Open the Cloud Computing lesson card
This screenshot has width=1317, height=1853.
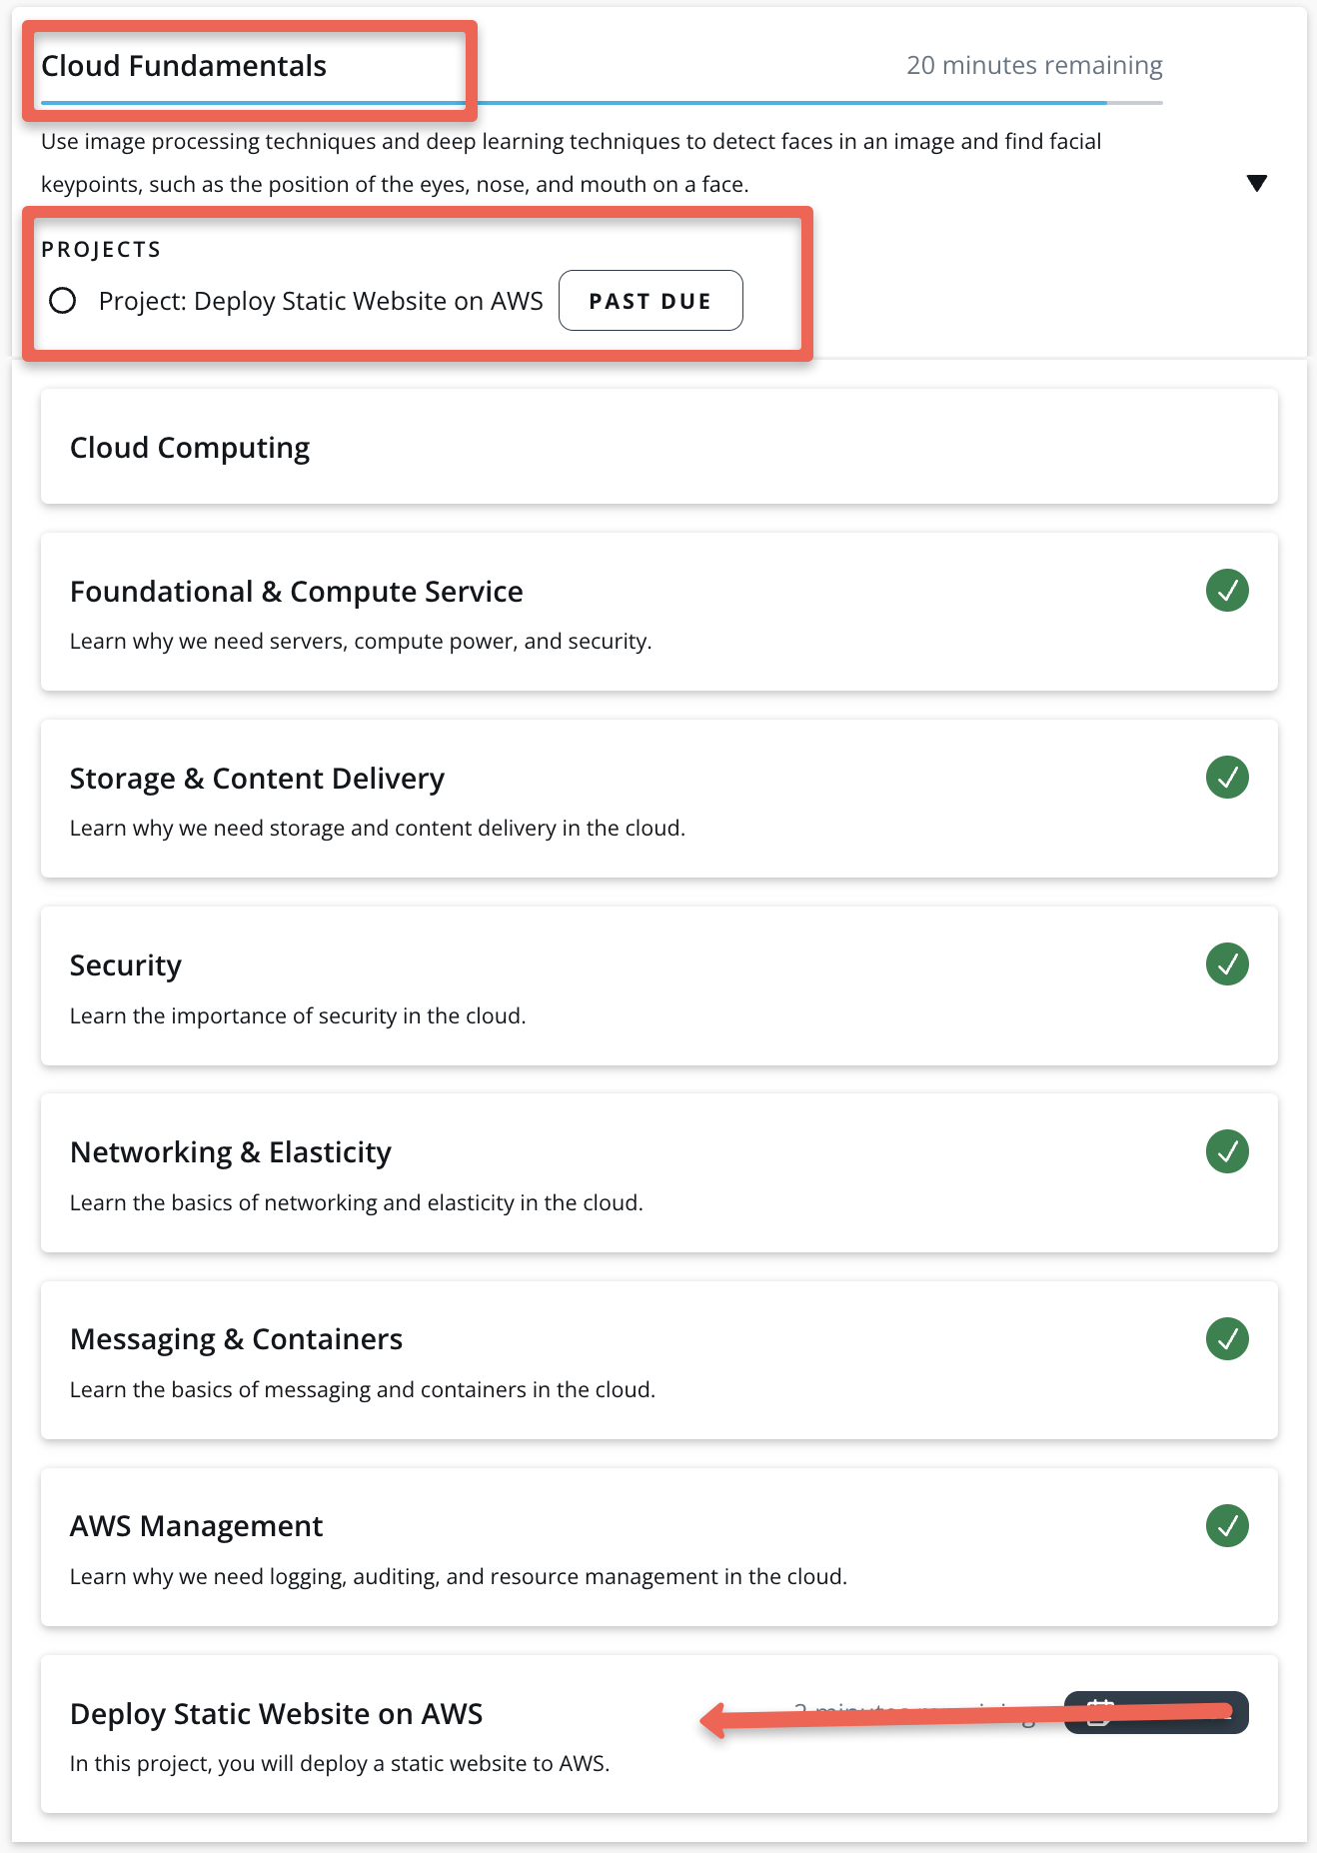click(x=190, y=448)
